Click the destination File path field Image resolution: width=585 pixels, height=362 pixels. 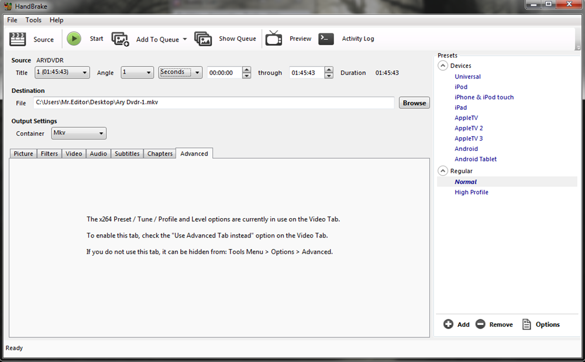214,102
